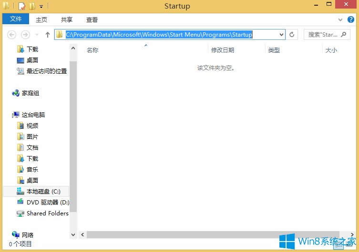Click the 网络 network icon
Screen dimensions: 359x252
coord(16,234)
